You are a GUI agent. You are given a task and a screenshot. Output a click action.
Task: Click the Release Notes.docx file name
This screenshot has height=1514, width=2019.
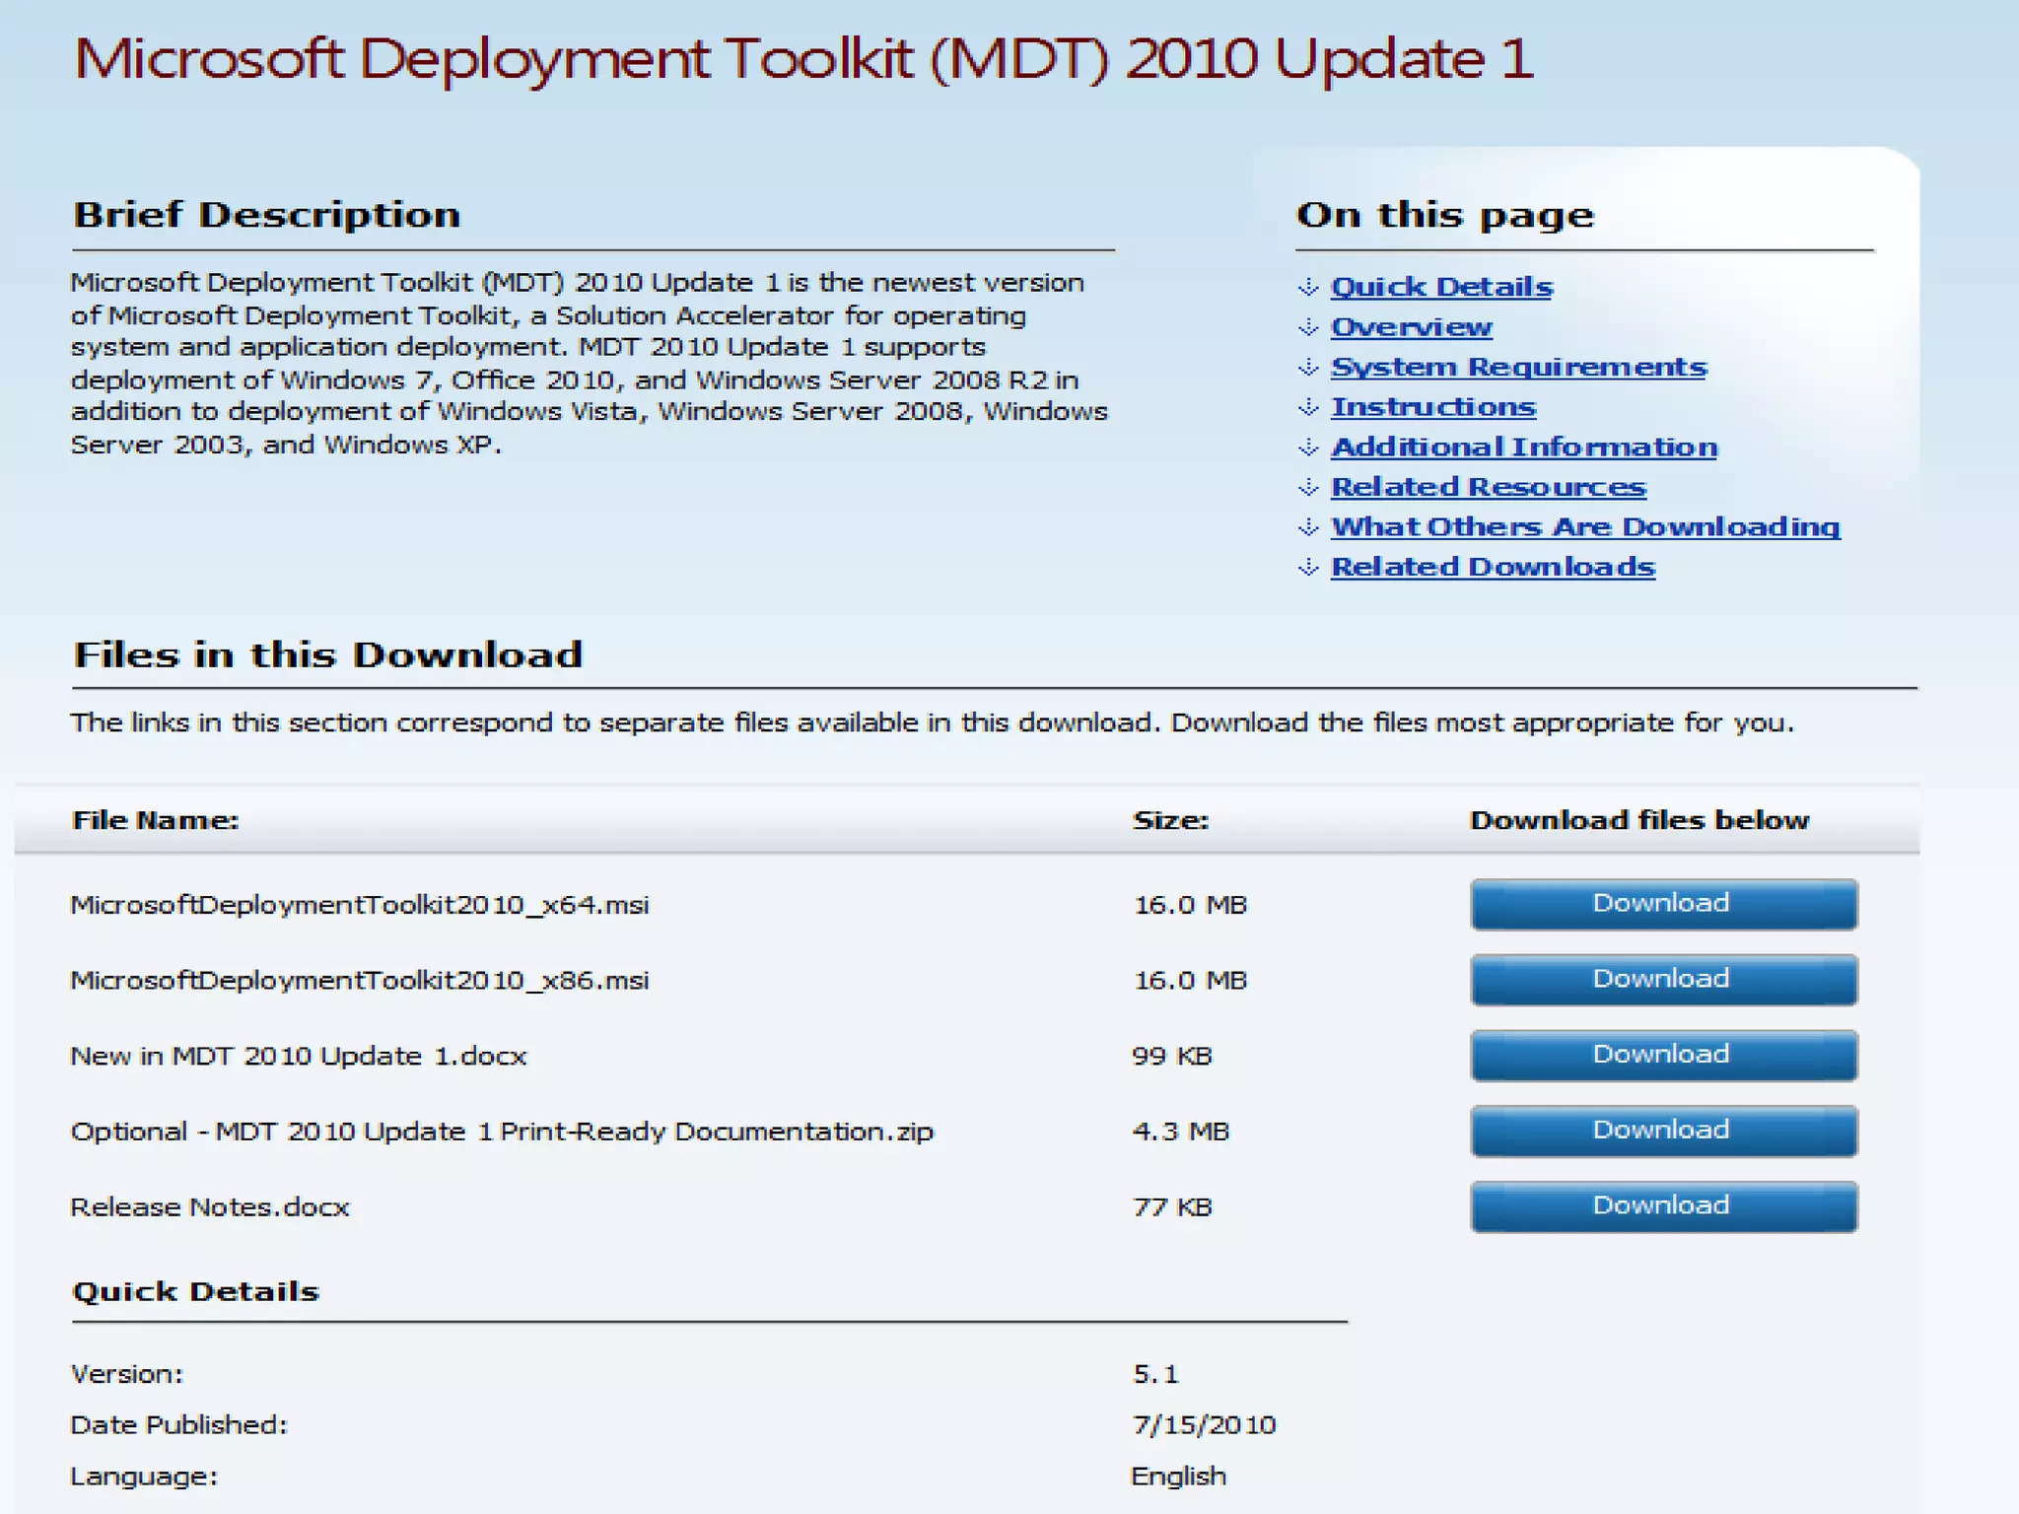point(210,1207)
